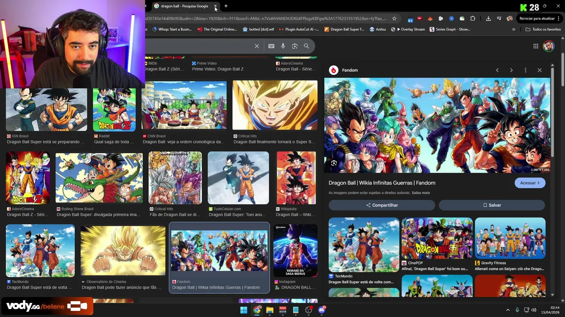
Task: Open the Plugin AutoCut AI bookmark
Action: [x=299, y=29]
